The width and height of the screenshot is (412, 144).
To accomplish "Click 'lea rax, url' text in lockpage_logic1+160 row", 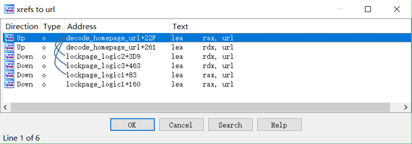I will pos(202,84).
